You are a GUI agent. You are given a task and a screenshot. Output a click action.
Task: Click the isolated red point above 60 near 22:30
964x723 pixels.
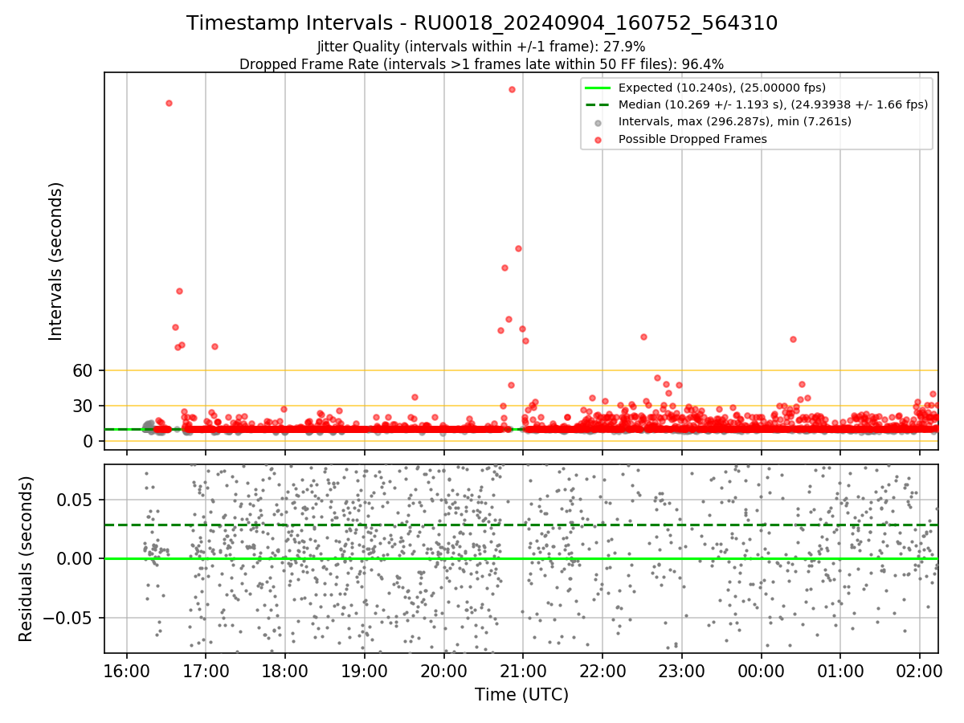coord(643,337)
